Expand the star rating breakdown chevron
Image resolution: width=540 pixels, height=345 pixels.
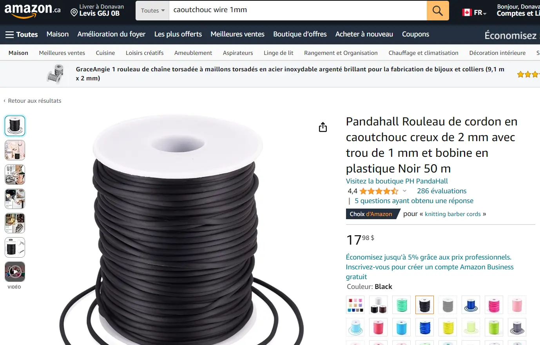tap(404, 191)
